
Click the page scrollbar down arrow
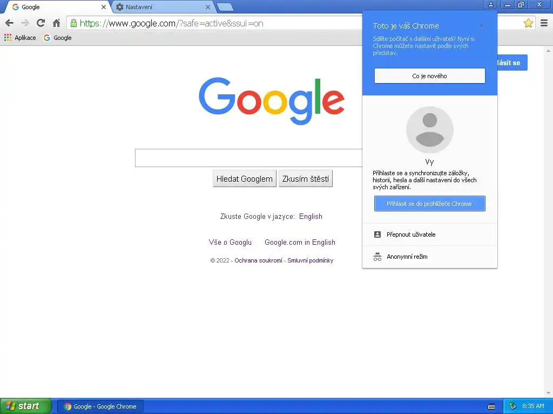(548, 393)
